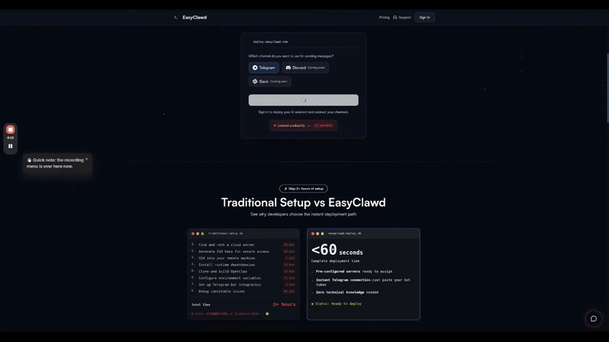
Task: Click the deploy.easyclawd.com address text
Action: 271,42
